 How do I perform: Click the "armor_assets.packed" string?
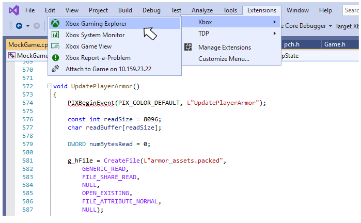(x=185, y=161)
